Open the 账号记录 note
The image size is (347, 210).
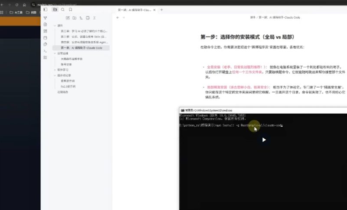pos(66,64)
